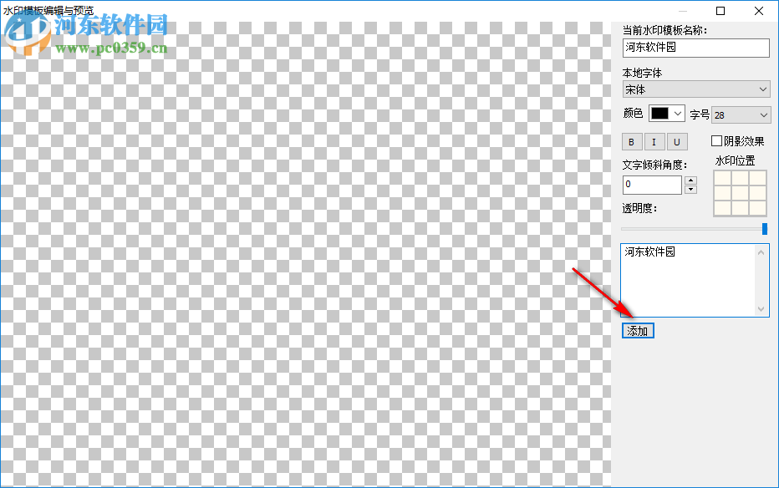Screen dimensions: 779x488
Task: Open the 本地字体 font dropdown
Action: (x=696, y=89)
